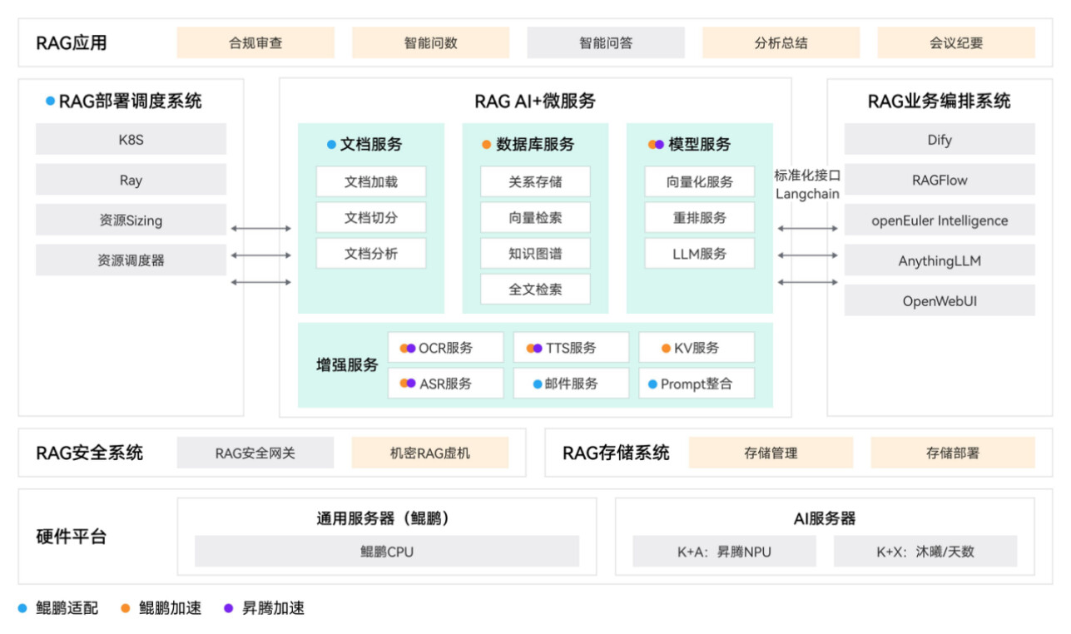Click the blue dot beside 文档服务

[x=331, y=145]
